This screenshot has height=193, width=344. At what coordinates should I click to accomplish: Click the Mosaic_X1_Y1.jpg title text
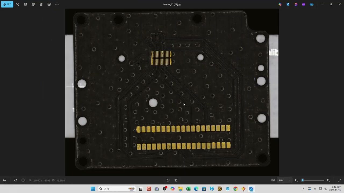point(172,4)
